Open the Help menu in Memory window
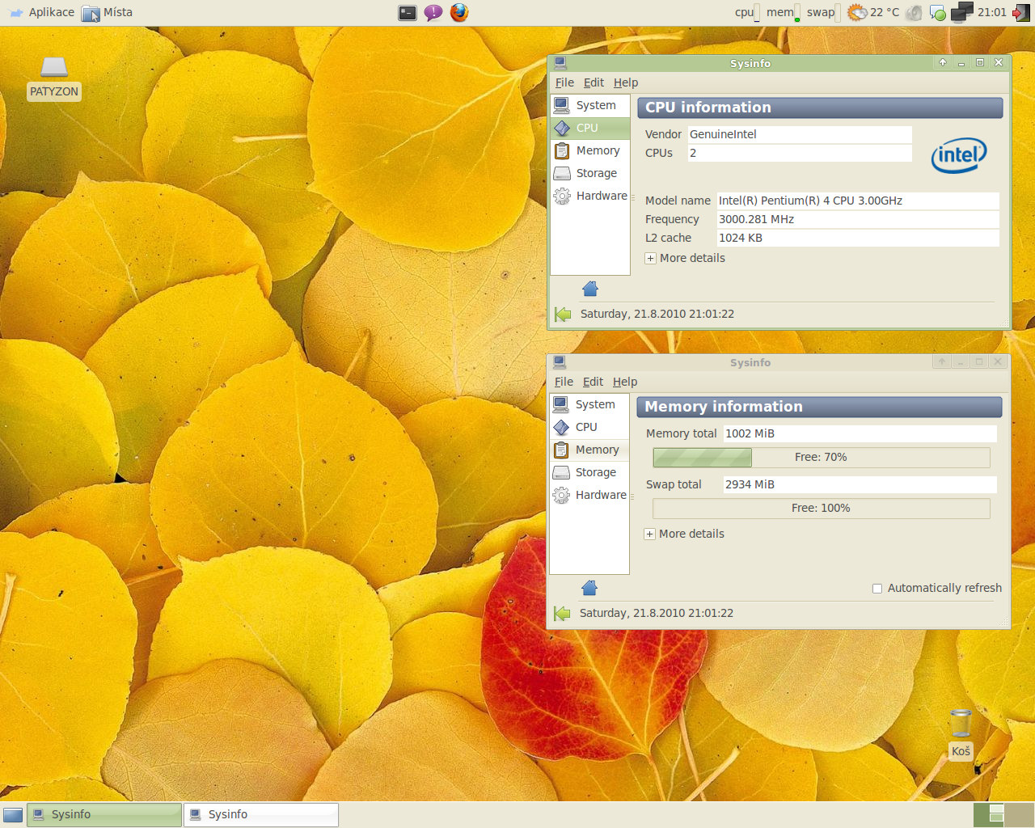Screen dimensions: 1035x828 624,382
